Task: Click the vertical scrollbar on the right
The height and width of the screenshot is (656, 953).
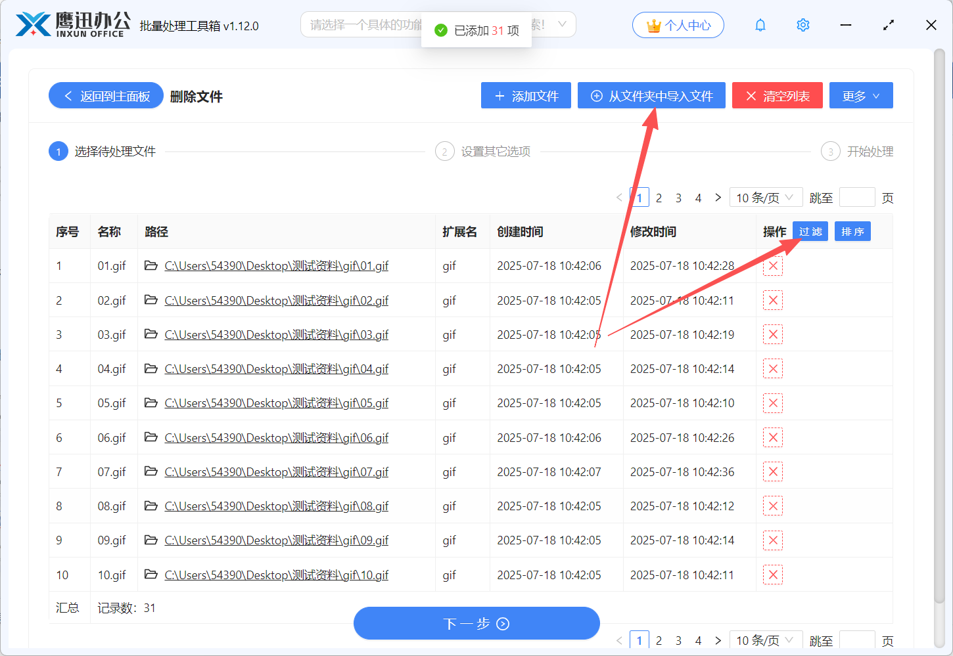Action: click(x=939, y=325)
